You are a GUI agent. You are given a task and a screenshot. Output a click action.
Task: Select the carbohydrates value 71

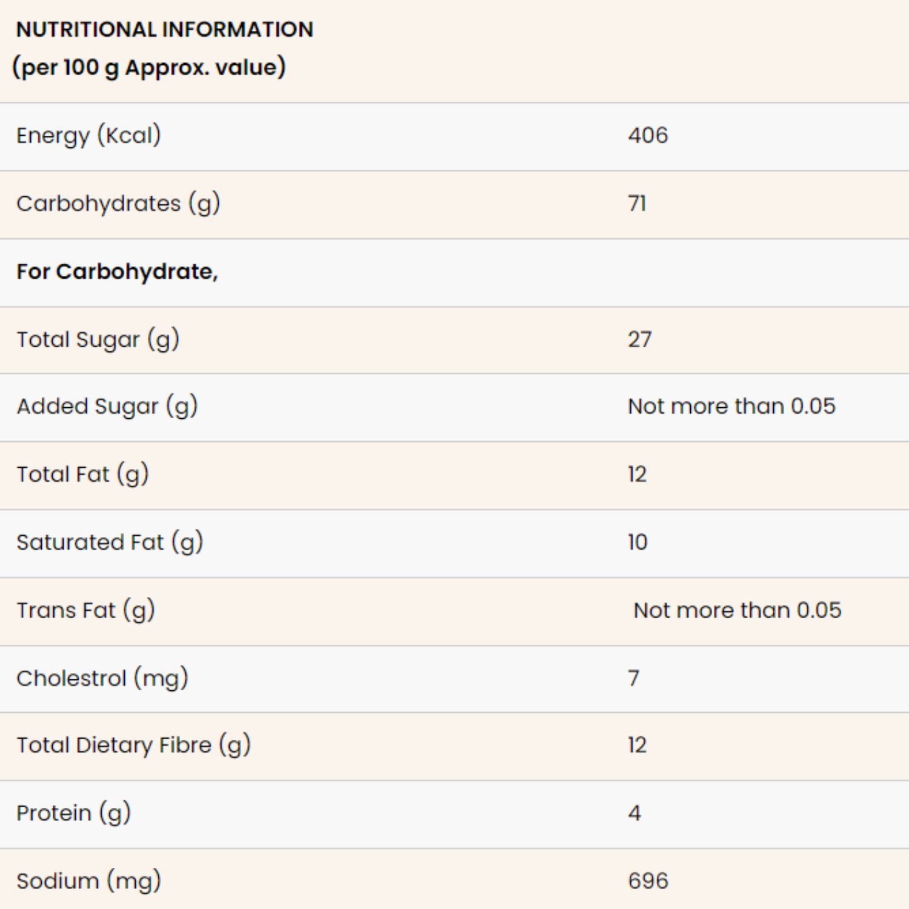coord(637,203)
